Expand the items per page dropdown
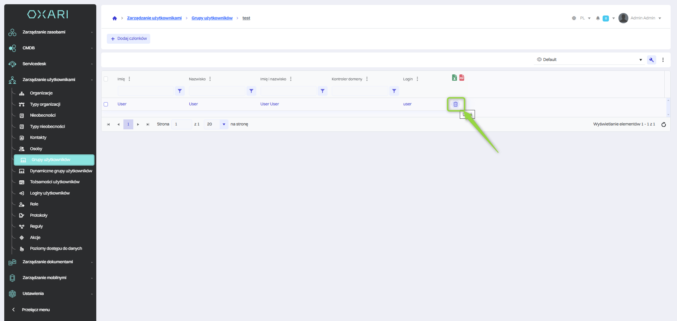The width and height of the screenshot is (677, 321). click(224, 124)
